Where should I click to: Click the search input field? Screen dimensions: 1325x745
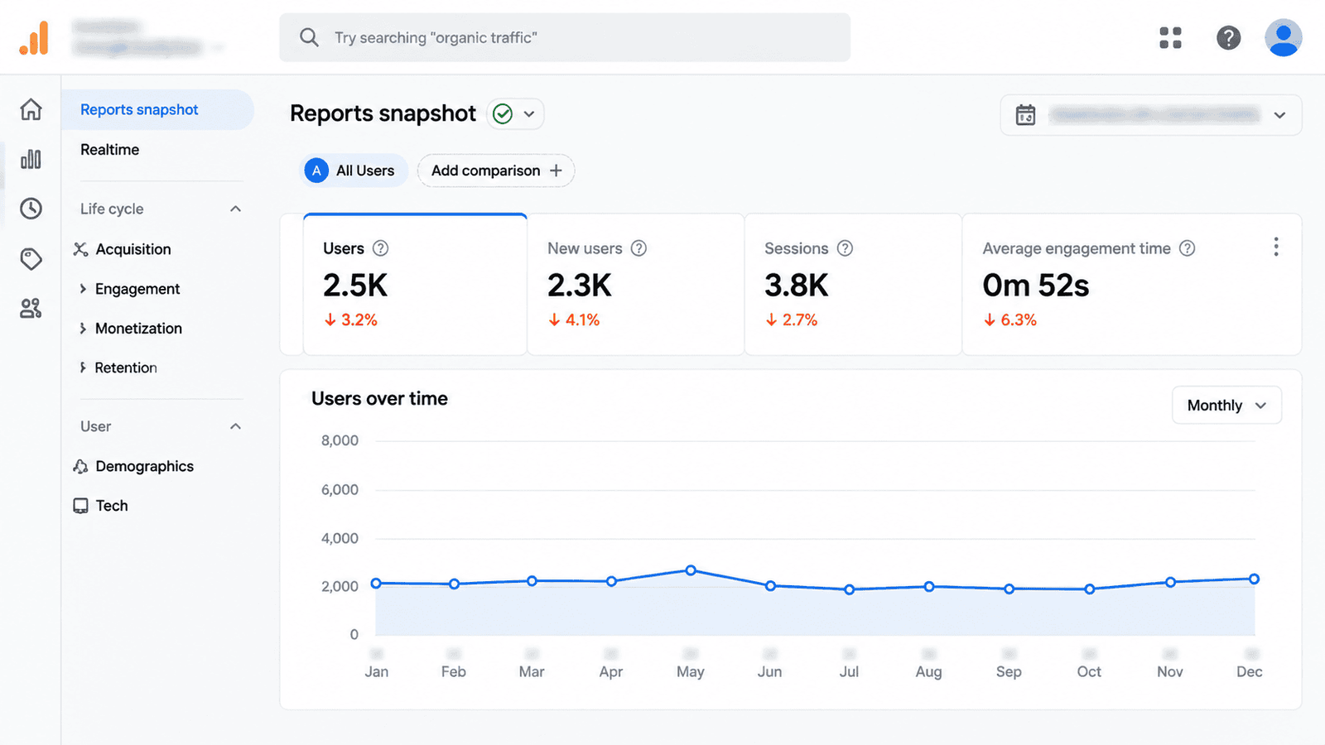[x=565, y=37]
